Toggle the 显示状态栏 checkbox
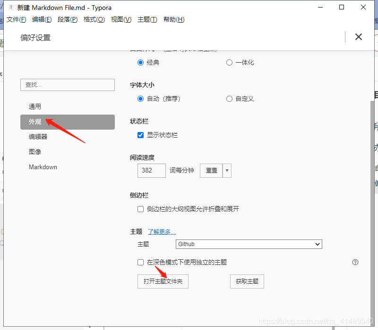 point(140,135)
